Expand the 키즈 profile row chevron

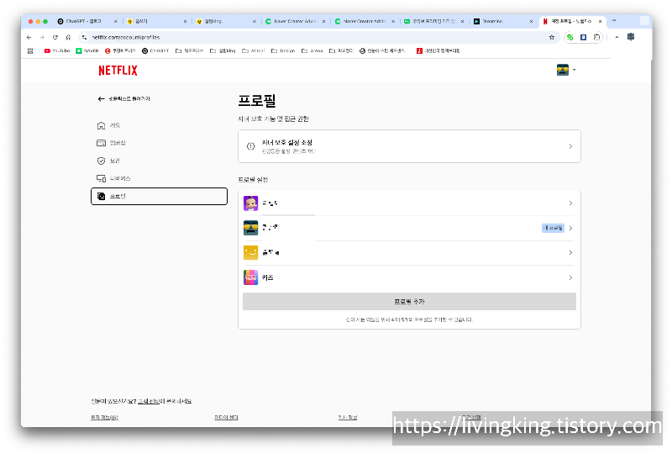tap(570, 277)
